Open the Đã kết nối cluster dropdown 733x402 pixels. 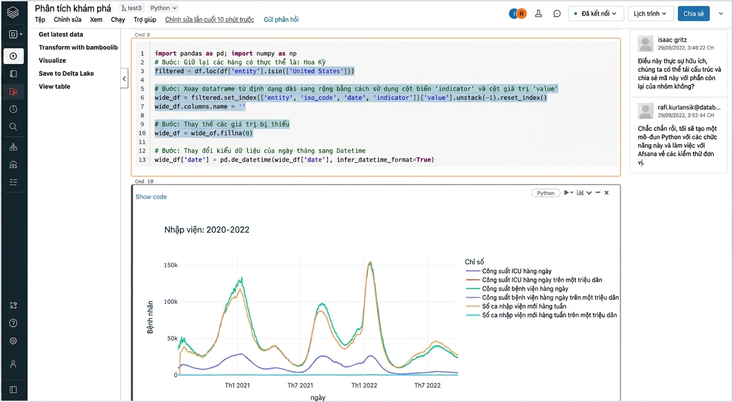[x=596, y=14]
